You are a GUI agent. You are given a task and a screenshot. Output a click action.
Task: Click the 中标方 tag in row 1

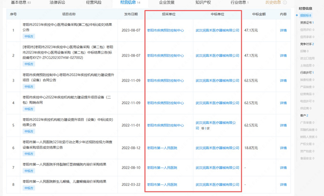pos(29,36)
